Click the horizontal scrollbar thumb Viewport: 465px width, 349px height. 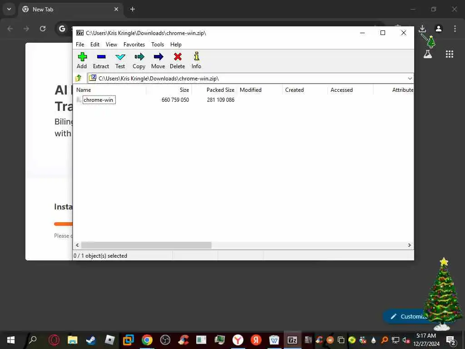[146, 245]
